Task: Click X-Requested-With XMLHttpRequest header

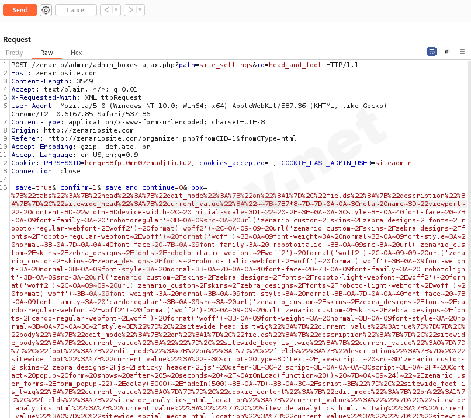Action: [76, 97]
